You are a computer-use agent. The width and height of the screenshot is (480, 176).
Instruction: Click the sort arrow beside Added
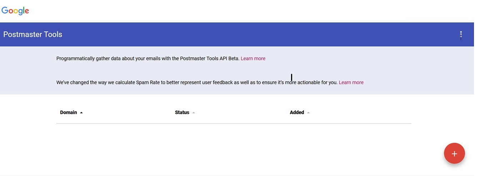click(x=308, y=113)
